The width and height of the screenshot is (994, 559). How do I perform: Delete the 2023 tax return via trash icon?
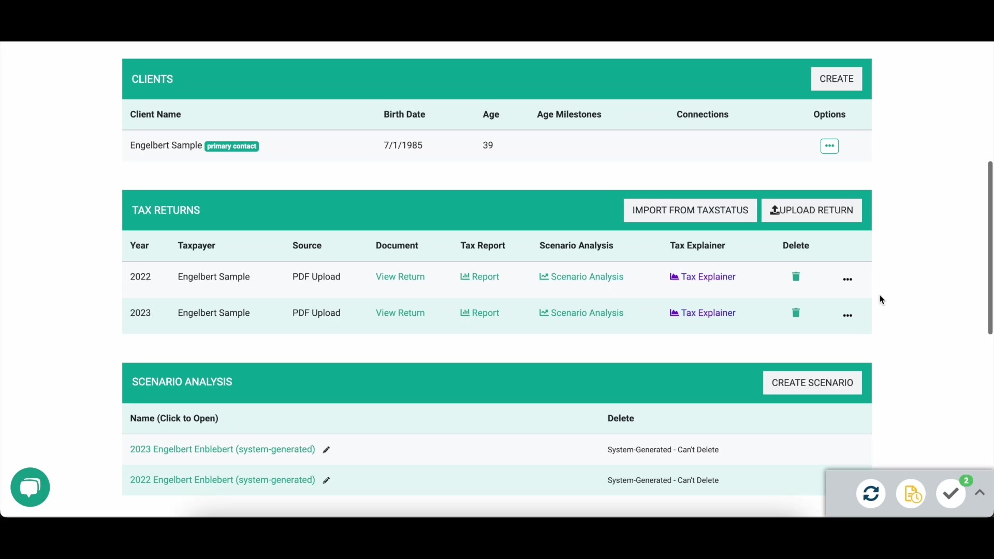pos(796,313)
